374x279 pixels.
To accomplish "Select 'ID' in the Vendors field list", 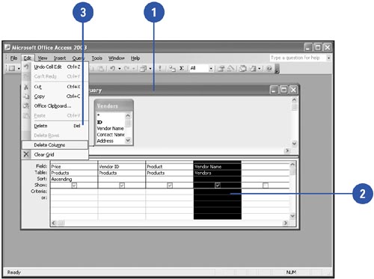I will tap(99, 122).
